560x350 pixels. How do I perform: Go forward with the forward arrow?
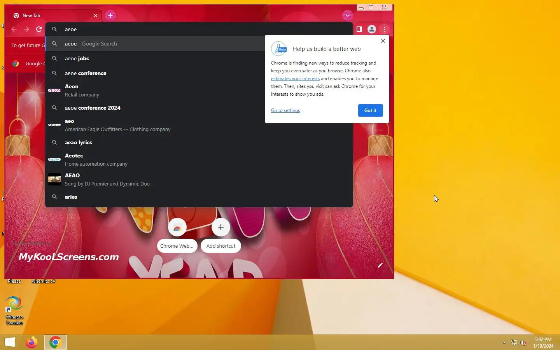click(x=26, y=29)
